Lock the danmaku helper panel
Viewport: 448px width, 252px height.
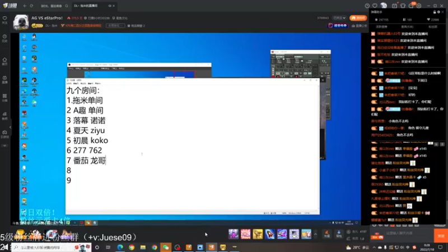tap(435, 12)
